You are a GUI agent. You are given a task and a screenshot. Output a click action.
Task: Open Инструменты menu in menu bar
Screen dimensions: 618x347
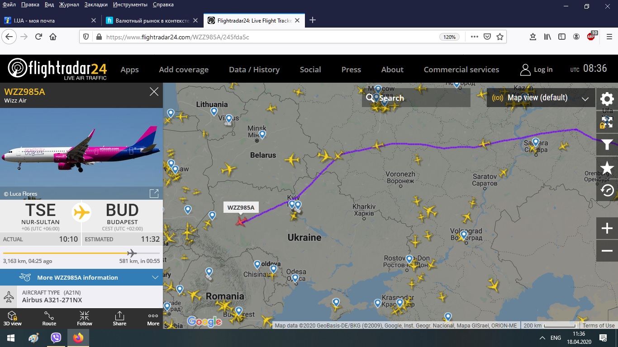coord(130,5)
